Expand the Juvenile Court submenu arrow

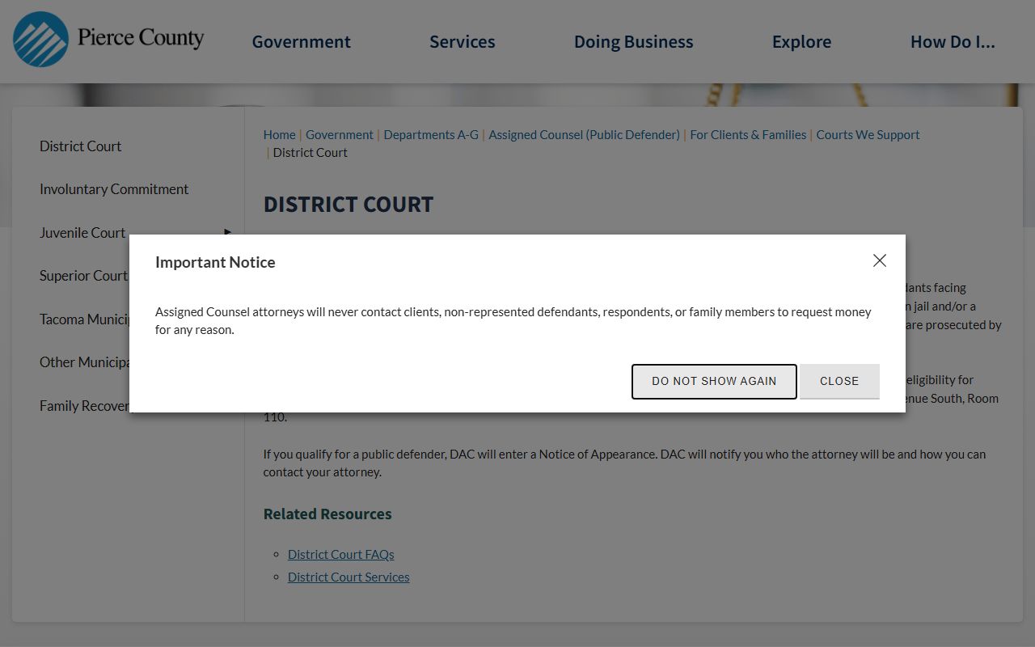point(227,232)
